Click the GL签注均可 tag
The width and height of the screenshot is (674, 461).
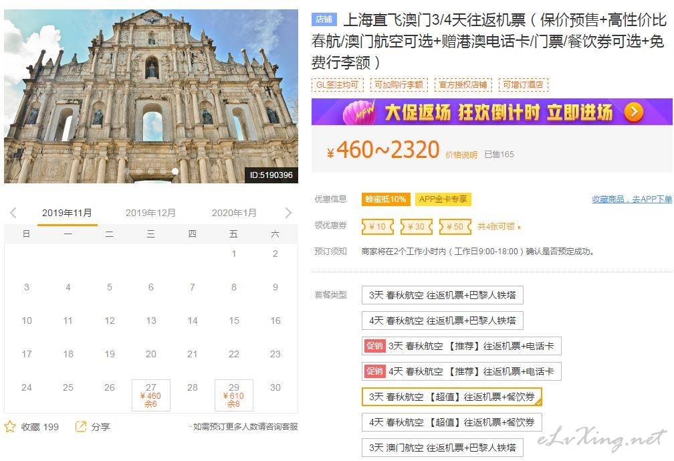pos(338,85)
